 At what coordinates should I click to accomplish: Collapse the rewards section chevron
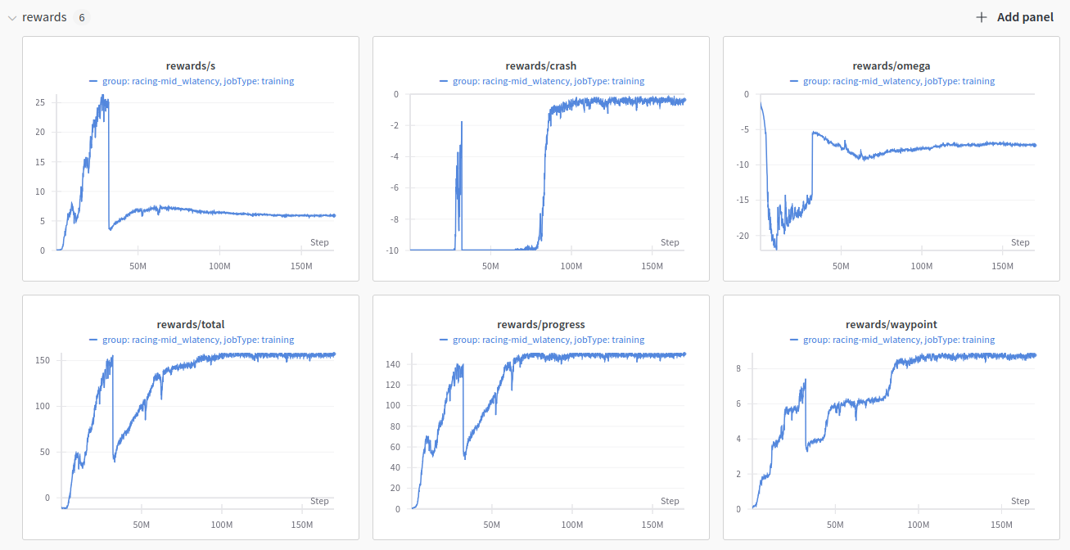tap(11, 16)
